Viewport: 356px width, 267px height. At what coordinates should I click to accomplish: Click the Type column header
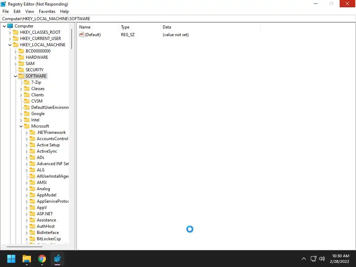(139, 27)
